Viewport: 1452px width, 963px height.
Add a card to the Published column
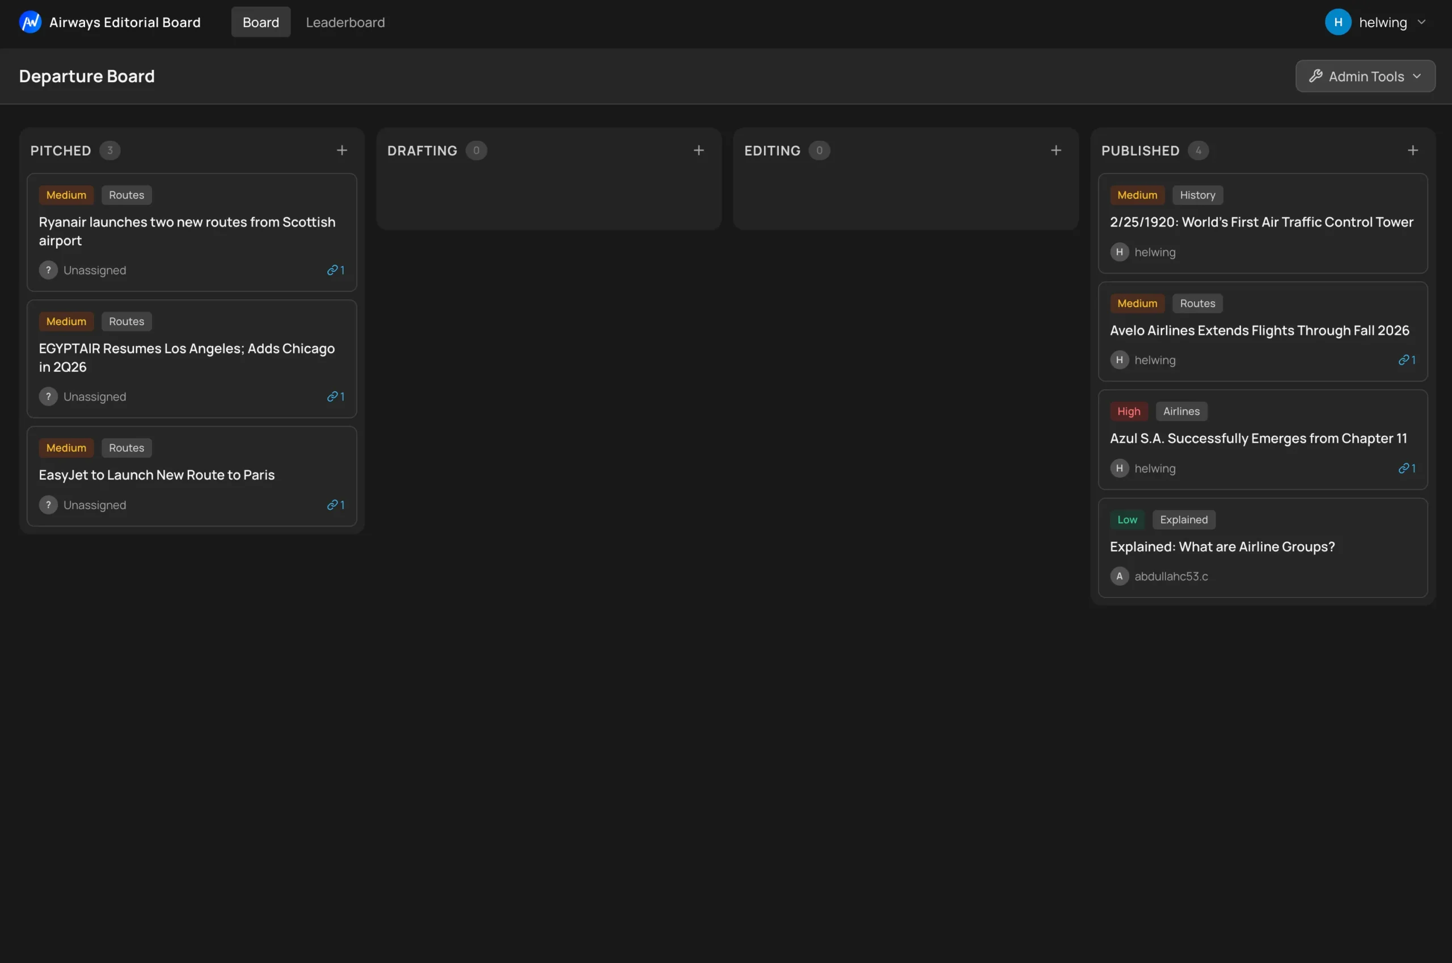coord(1413,150)
